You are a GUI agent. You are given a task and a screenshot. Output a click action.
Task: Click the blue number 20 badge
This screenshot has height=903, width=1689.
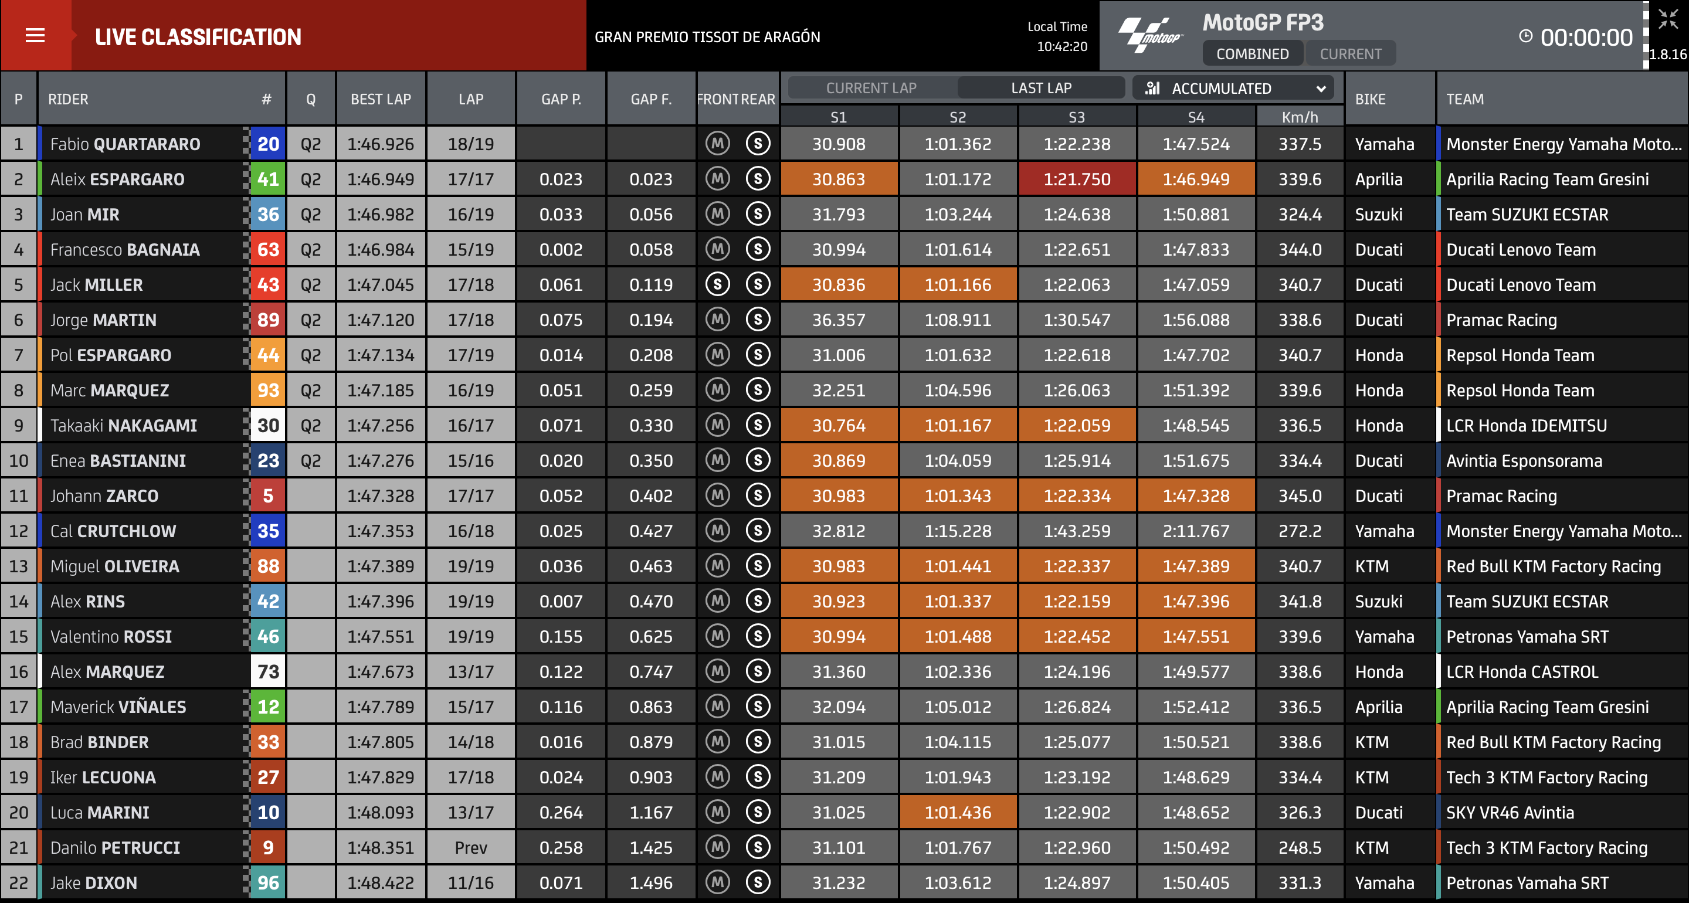pos(267,144)
